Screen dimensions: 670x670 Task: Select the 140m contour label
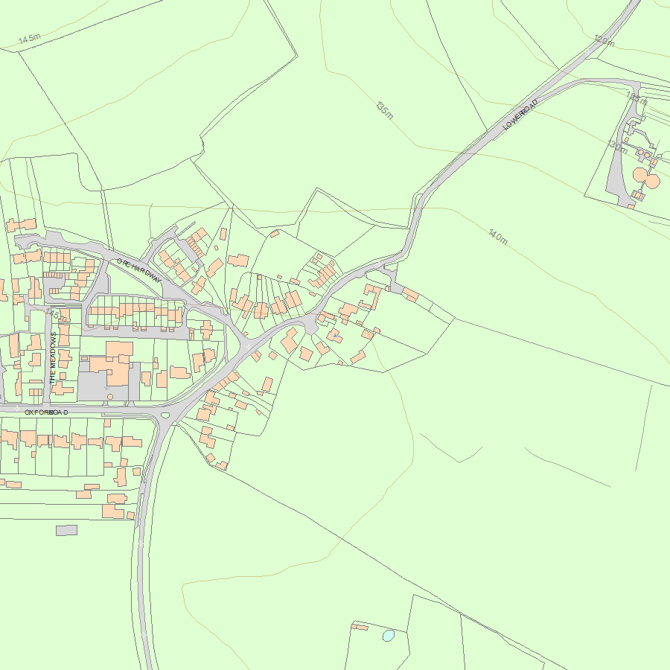[x=498, y=237]
